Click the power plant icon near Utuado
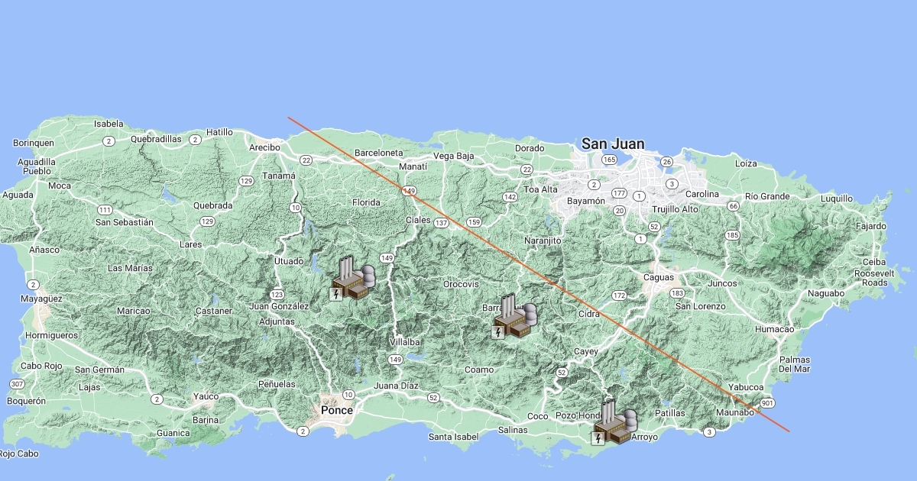Screen dimensions: 917x481 click(352, 279)
